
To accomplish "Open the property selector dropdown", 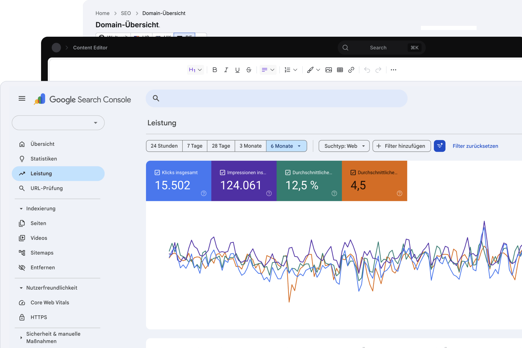I will 58,123.
